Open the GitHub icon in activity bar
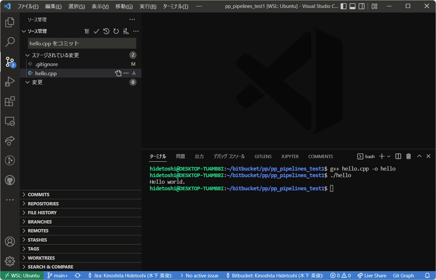The width and height of the screenshot is (436, 280). point(10,180)
